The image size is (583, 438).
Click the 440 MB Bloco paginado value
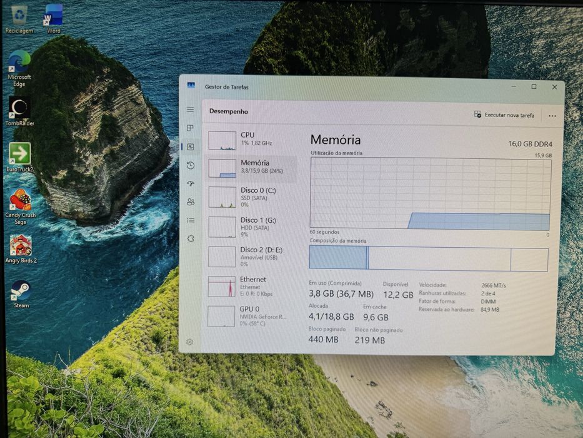323,340
